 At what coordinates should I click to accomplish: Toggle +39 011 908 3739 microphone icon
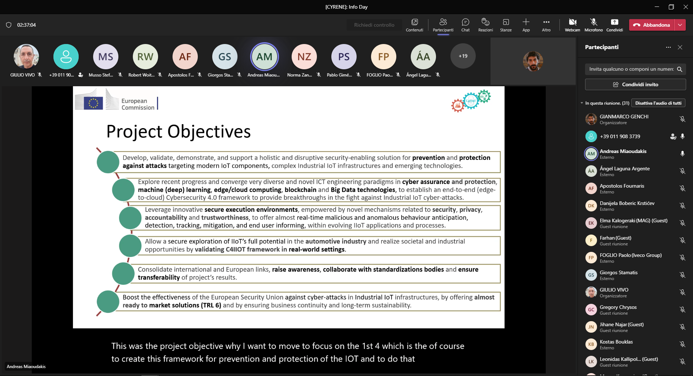point(682,136)
